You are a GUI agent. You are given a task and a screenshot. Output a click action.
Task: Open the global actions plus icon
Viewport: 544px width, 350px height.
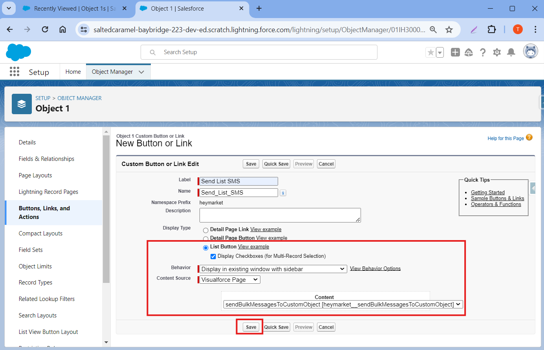click(x=455, y=52)
